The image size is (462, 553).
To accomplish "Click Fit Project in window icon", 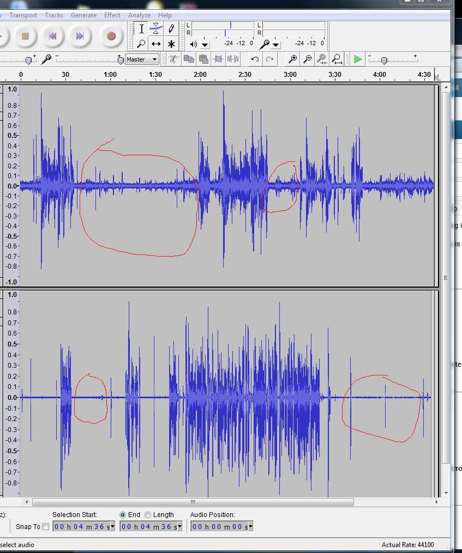I will 337,59.
